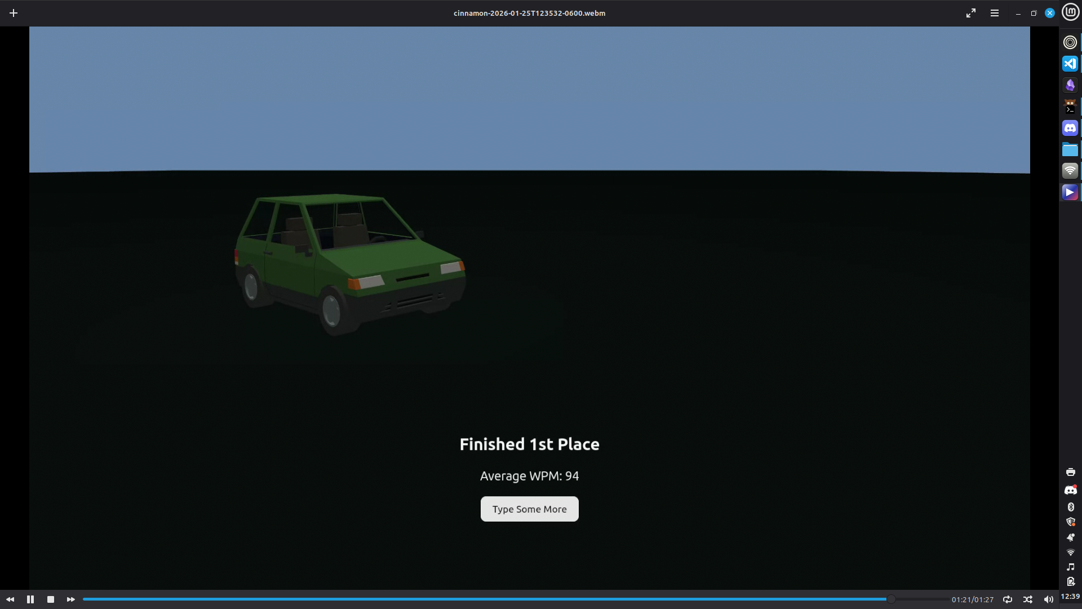Viewport: 1082px width, 609px height.
Task: Pause the video playback
Action: [x=30, y=599]
